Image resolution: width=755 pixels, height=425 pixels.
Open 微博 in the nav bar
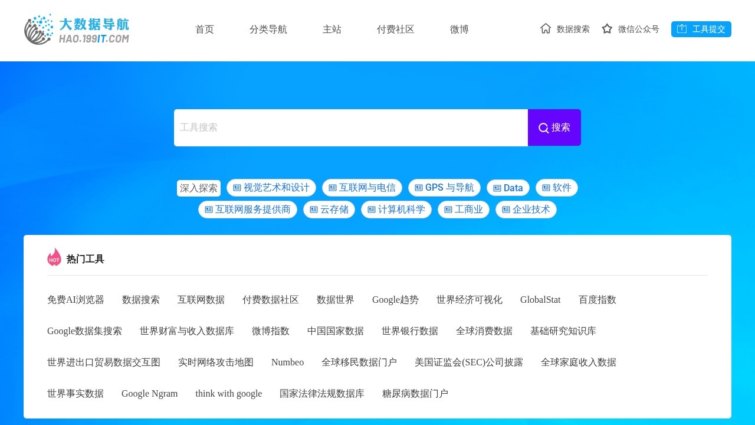459,30
